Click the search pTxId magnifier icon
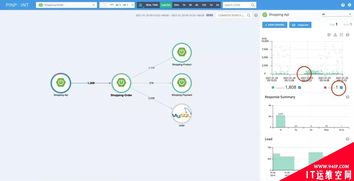The width and height of the screenshot is (354, 181). [253, 5]
